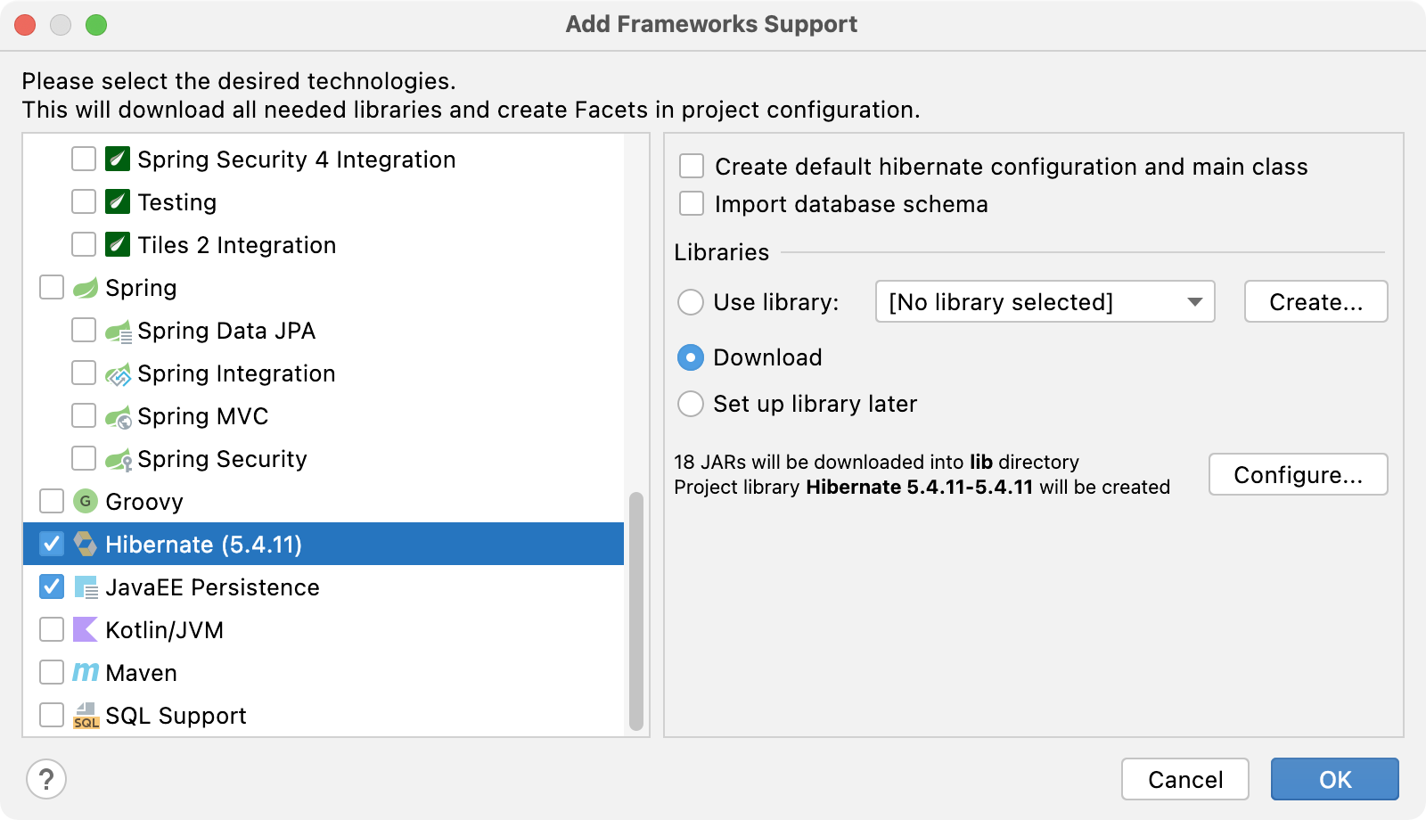Image resolution: width=1426 pixels, height=820 pixels.
Task: Click the Kotlin/JVM logo icon
Action: coord(86,629)
